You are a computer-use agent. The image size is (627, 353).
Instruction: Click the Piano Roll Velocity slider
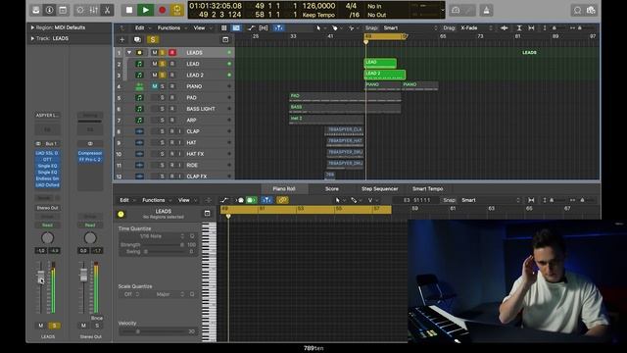click(x=153, y=331)
